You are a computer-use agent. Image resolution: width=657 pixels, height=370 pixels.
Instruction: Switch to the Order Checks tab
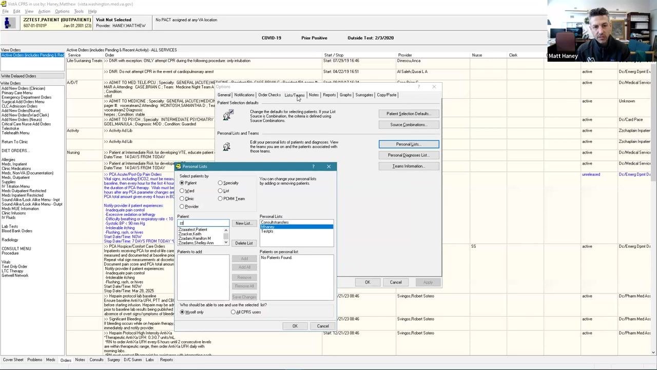pos(269,95)
